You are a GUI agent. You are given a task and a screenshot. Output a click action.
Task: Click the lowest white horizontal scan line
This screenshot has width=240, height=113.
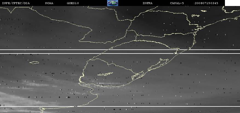coord(120,106)
